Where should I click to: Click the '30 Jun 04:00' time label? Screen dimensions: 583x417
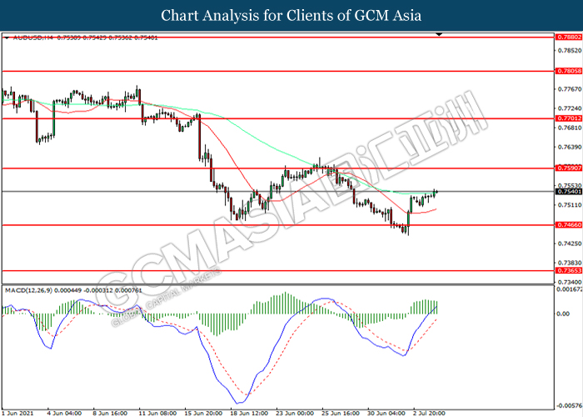pyautogui.click(x=386, y=414)
